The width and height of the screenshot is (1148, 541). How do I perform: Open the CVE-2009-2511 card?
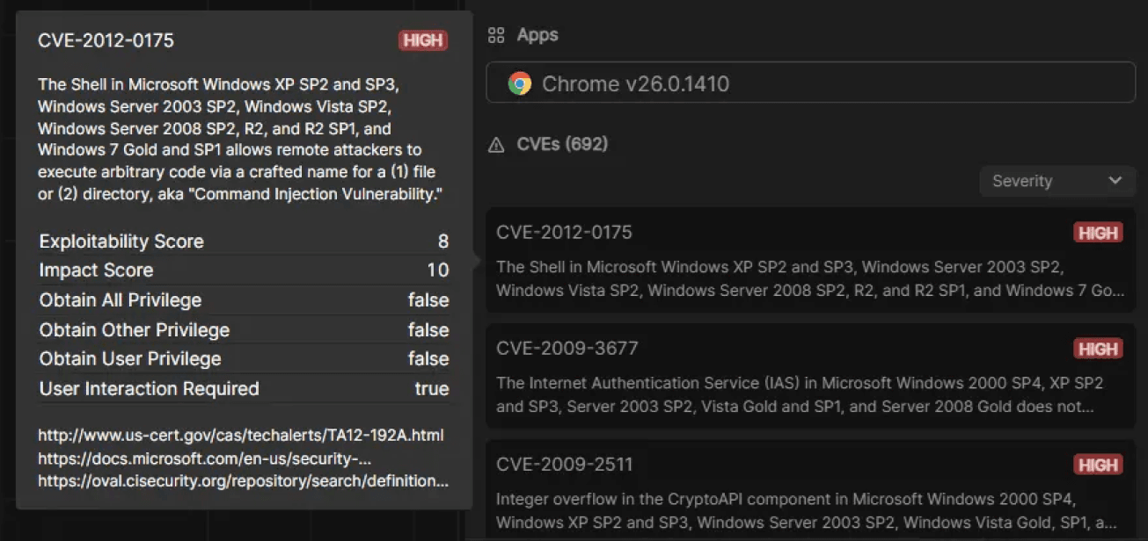pos(811,490)
